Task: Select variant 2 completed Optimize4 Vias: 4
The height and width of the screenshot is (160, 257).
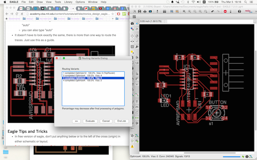Action: pyautogui.click(x=93, y=76)
